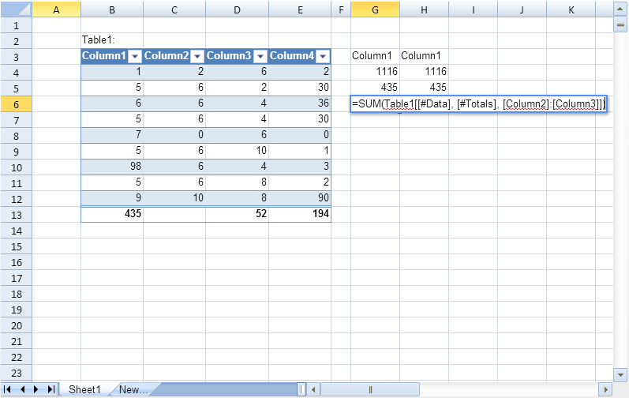Screen dimensions: 629x398
Task: Click the horizontal scrollbar thumb
Action: click(x=370, y=389)
